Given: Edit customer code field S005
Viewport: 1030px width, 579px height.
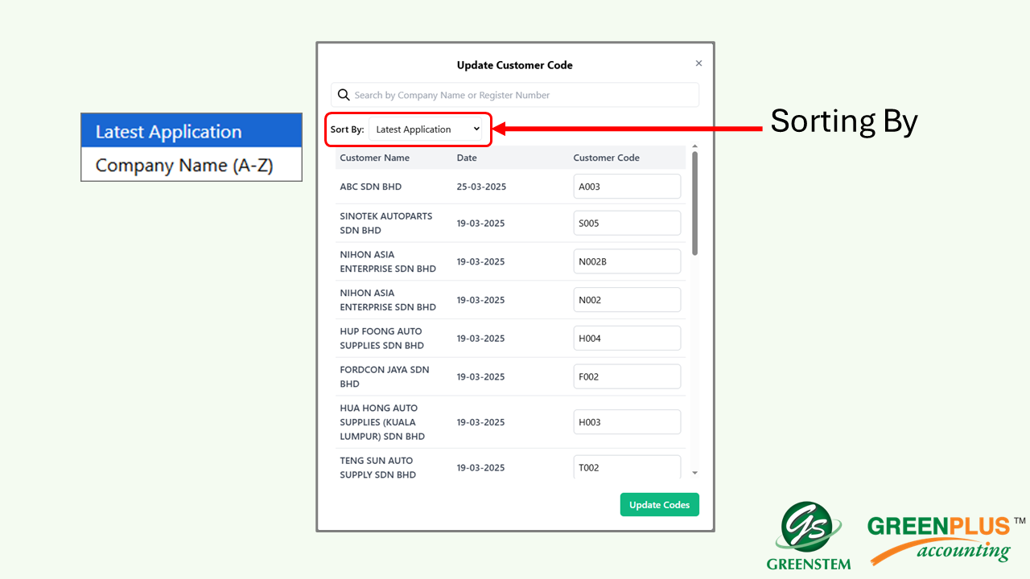Looking at the screenshot, I should point(627,224).
